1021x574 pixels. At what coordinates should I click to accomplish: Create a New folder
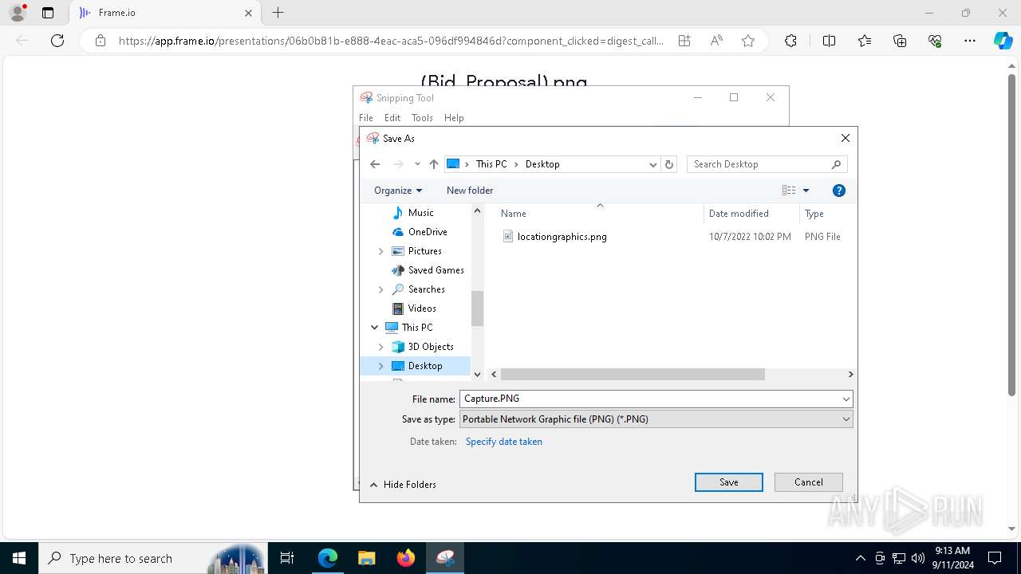click(x=470, y=191)
